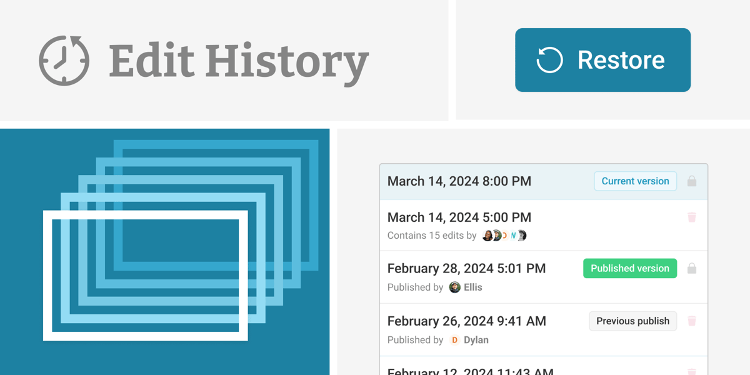The width and height of the screenshot is (750, 375).
Task: Expand the February 28 published entry
Action: (466, 268)
